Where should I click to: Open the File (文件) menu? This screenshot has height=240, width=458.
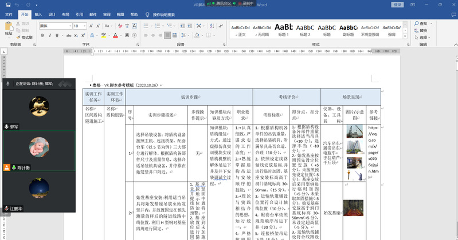[x=9, y=14]
